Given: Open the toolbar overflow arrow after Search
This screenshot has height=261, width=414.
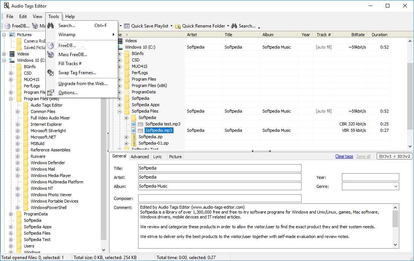Looking at the screenshot, I should pyautogui.click(x=259, y=27).
